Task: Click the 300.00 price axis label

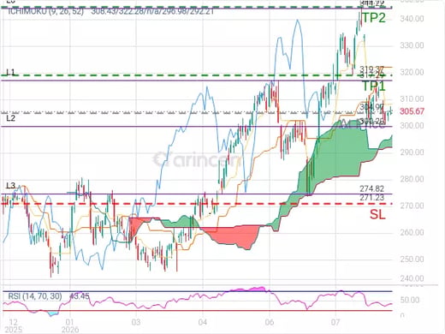Action: coord(412,126)
